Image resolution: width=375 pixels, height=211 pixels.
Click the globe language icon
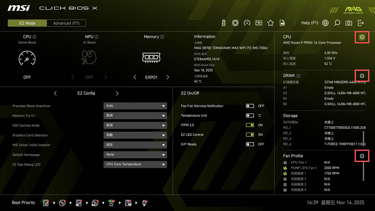tap(325, 23)
